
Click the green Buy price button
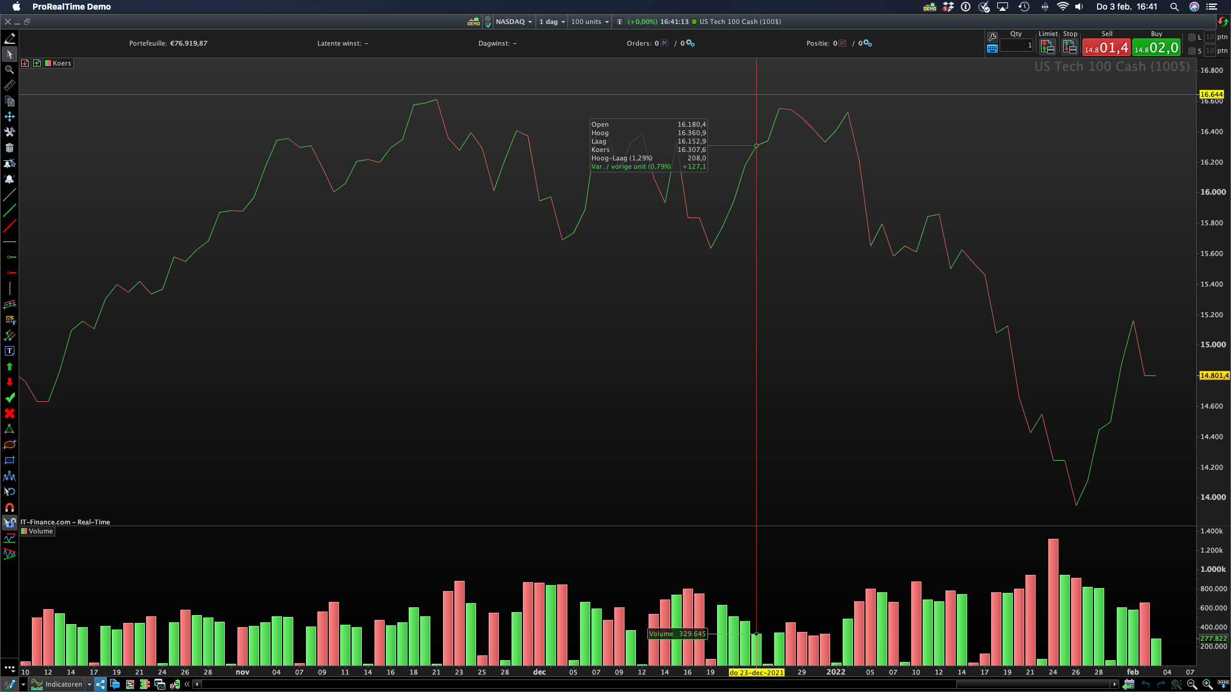[x=1156, y=47]
